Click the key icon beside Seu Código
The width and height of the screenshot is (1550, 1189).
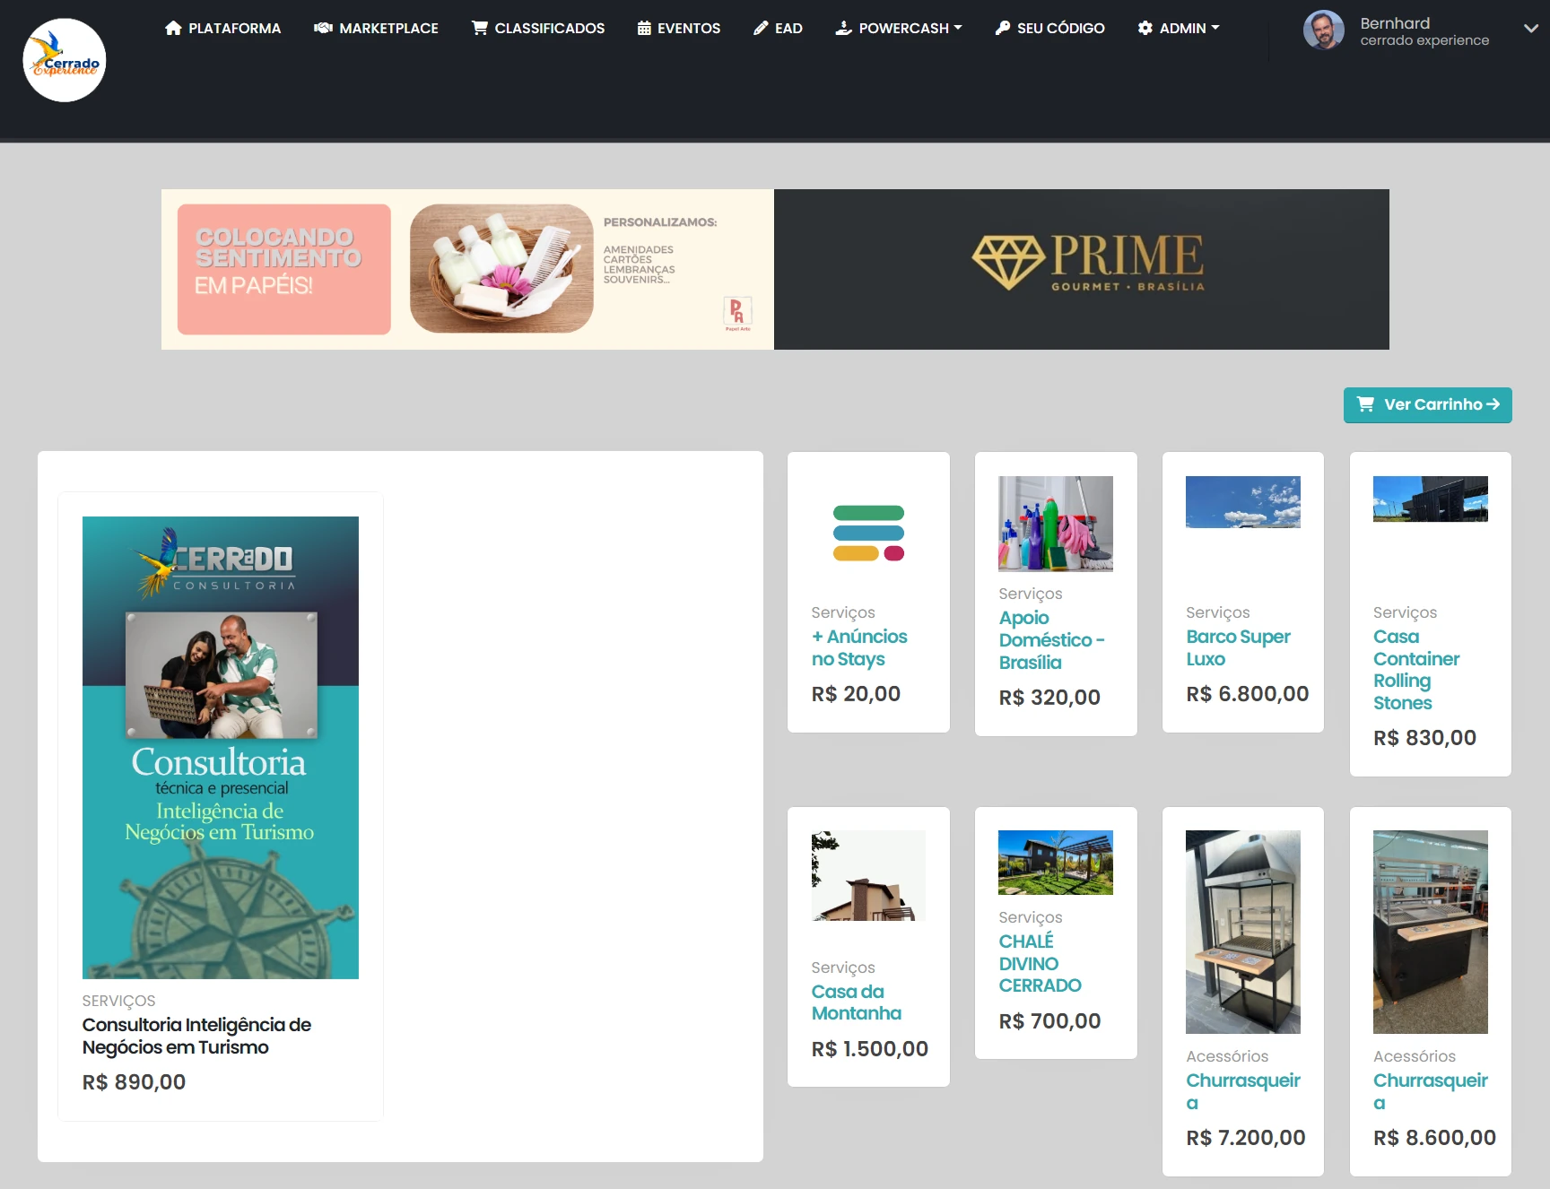pos(1003,28)
